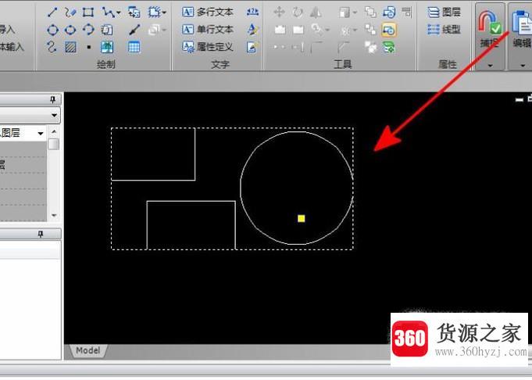
Task: Click the highlighted yellow block tool icon
Action: pyautogui.click(x=389, y=30)
